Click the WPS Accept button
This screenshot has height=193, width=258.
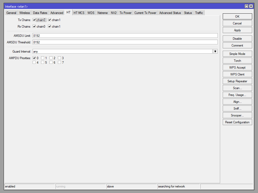[237, 68]
